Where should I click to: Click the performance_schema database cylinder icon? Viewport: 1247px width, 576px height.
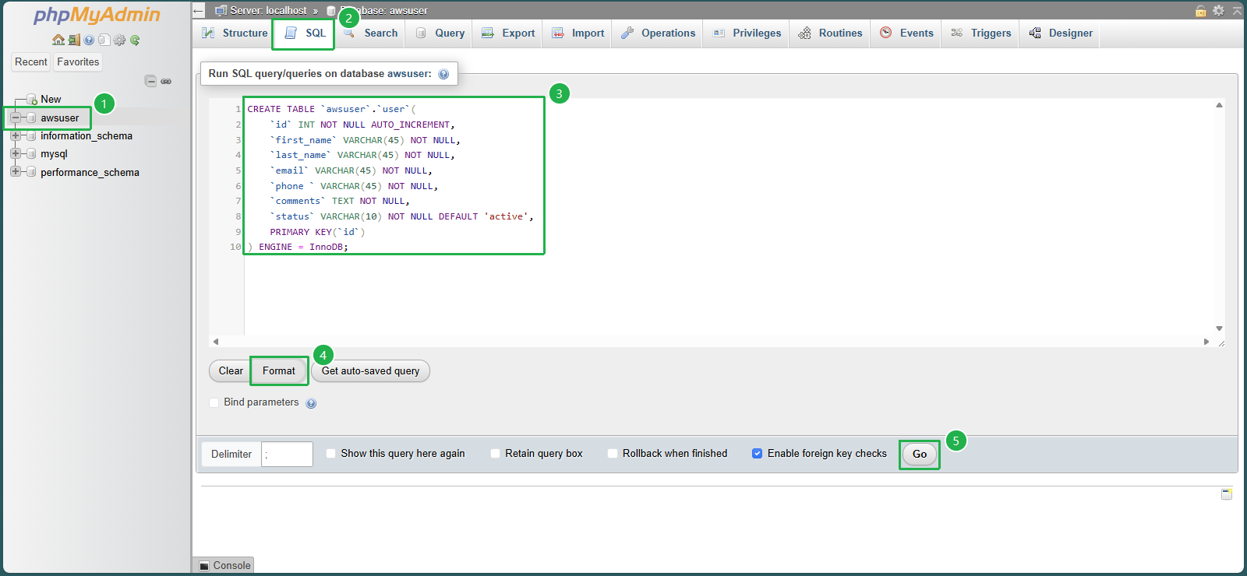[x=32, y=172]
